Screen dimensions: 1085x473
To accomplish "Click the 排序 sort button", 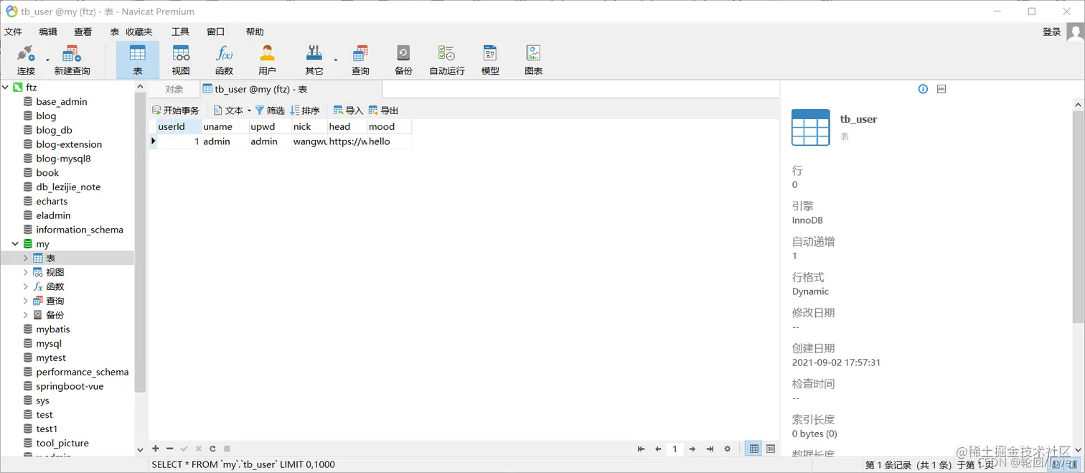I will [305, 111].
